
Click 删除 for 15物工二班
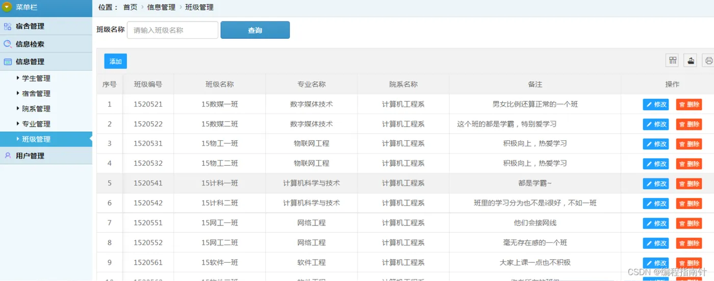click(689, 164)
